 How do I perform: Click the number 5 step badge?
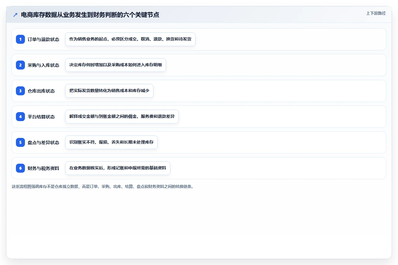20,142
